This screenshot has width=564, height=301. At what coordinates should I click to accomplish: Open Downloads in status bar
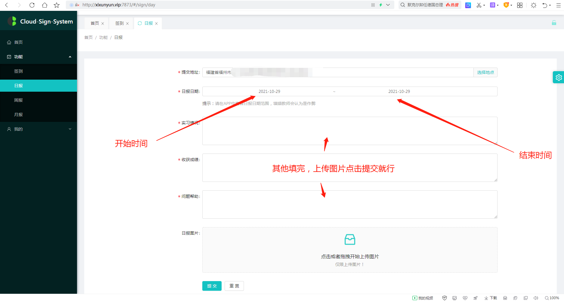[x=491, y=298]
